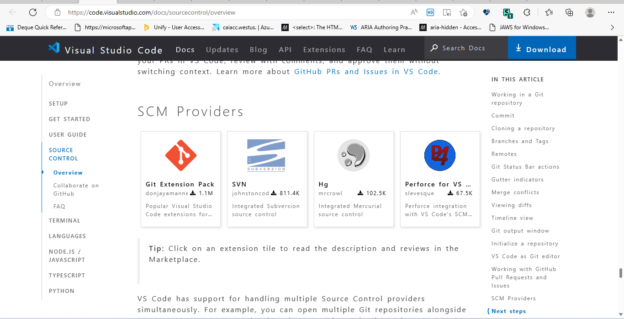Click the Download button
The width and height of the screenshot is (624, 319).
(x=542, y=48)
